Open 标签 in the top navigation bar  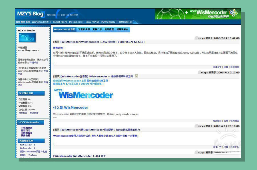pyautogui.click(x=28, y=22)
